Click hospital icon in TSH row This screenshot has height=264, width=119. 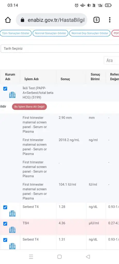pos(12,230)
